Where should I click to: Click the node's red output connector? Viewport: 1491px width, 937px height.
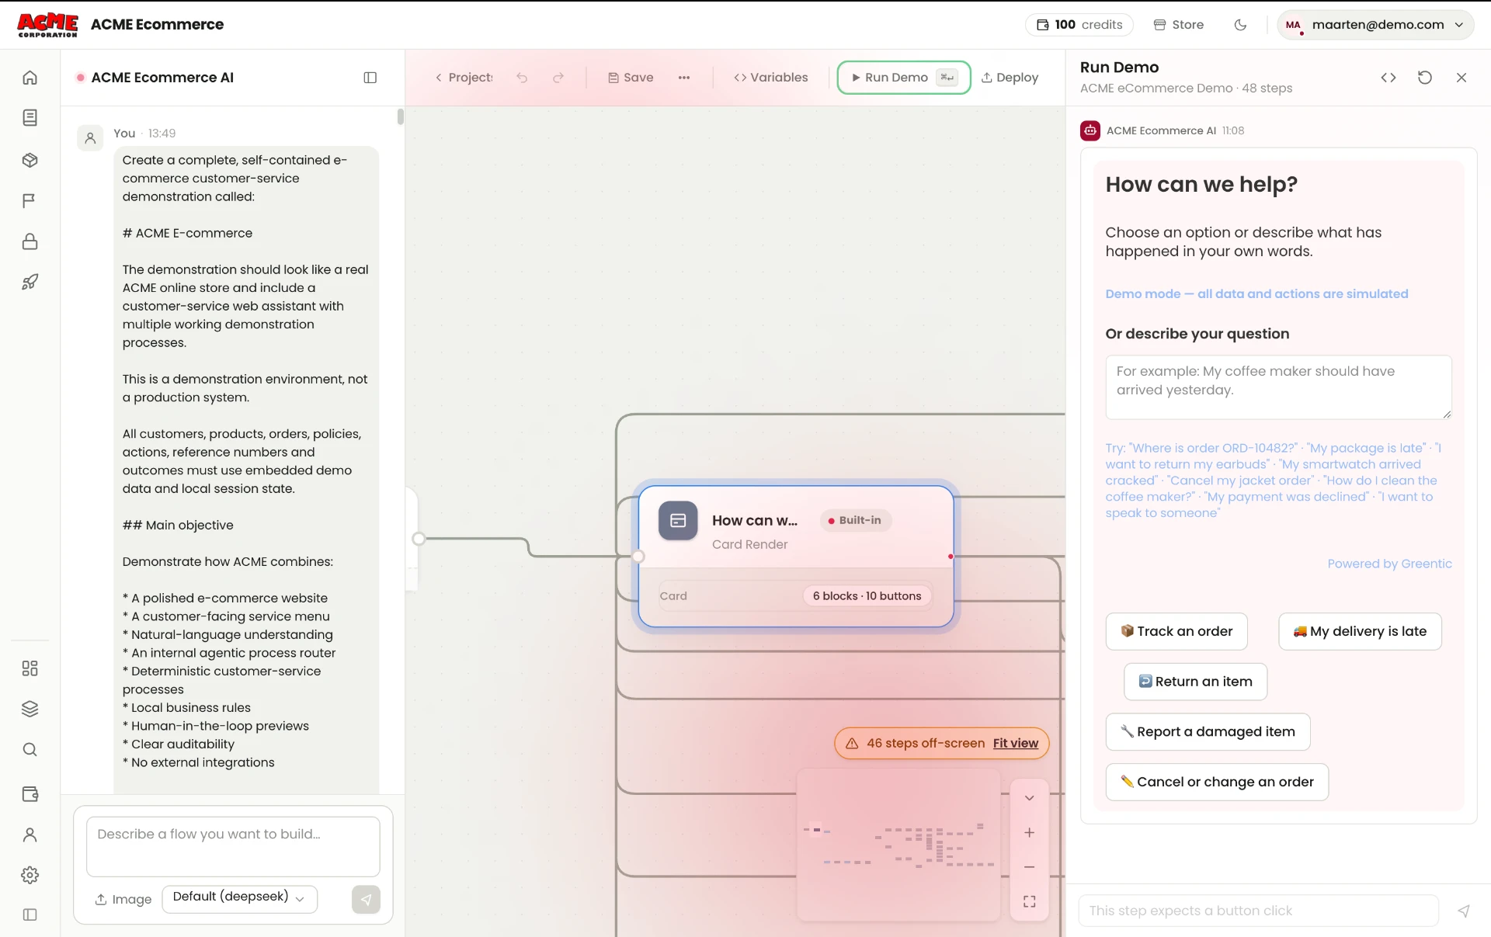click(x=951, y=557)
